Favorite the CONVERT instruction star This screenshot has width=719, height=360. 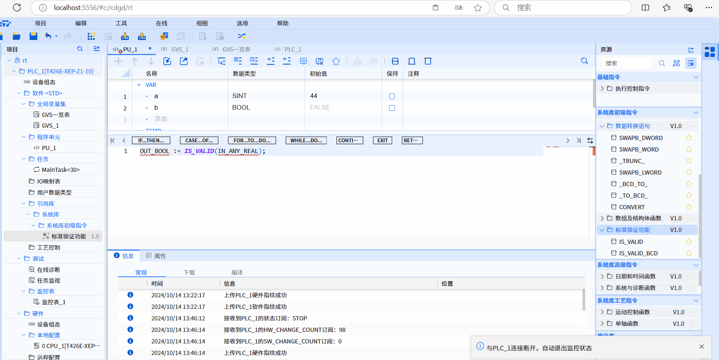689,207
